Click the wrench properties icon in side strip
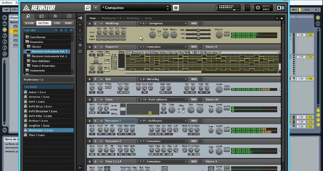Viewport: 323px width, 171px height. pos(80,38)
